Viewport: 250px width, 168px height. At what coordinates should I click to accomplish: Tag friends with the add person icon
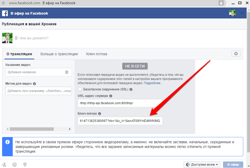tap(4, 164)
